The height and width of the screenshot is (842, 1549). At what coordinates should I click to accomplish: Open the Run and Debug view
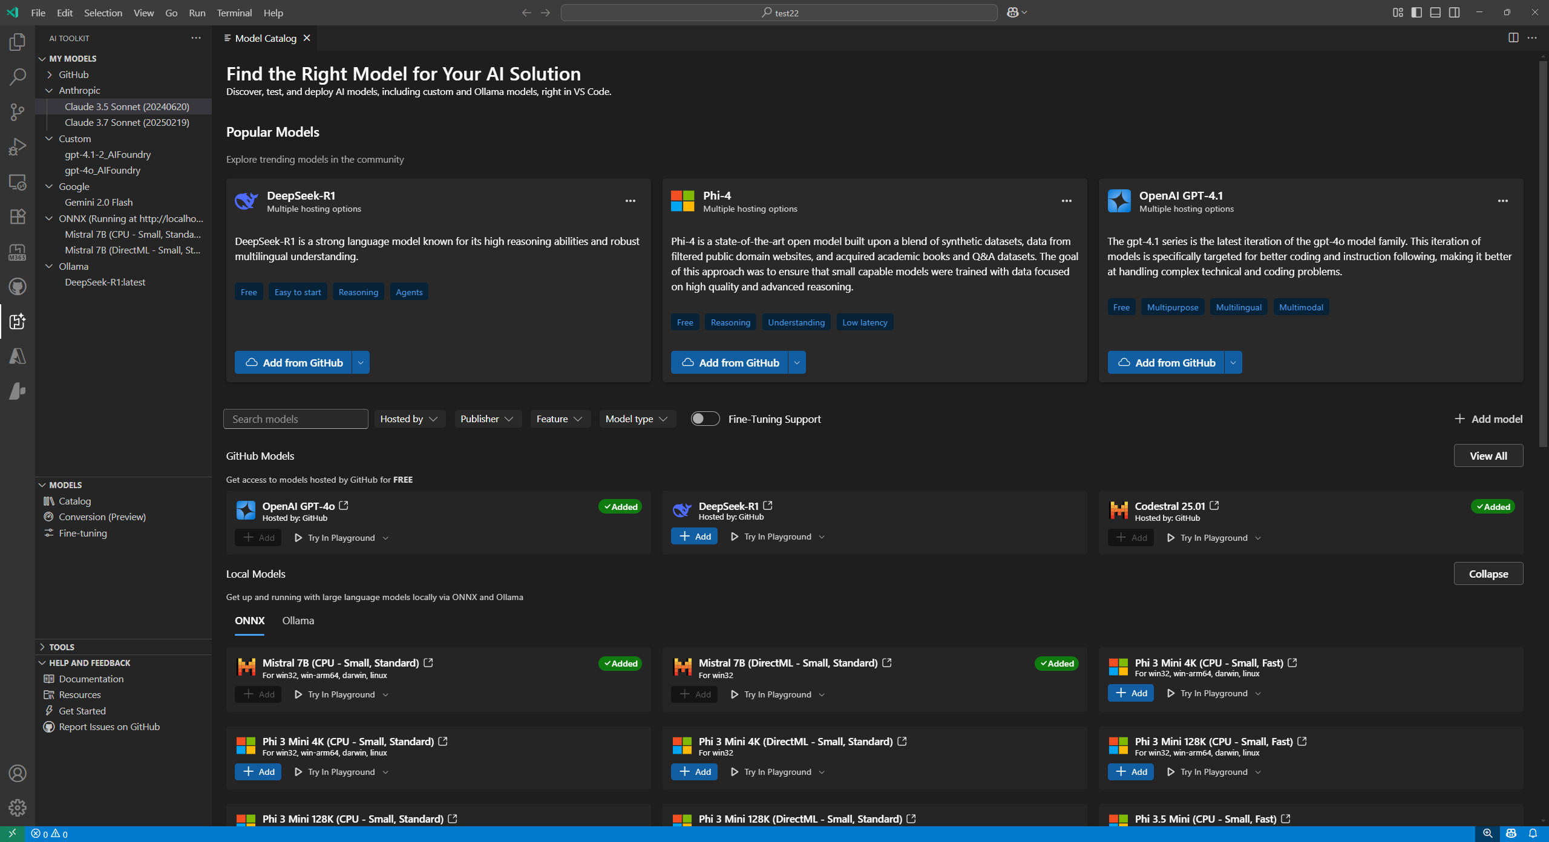[18, 146]
